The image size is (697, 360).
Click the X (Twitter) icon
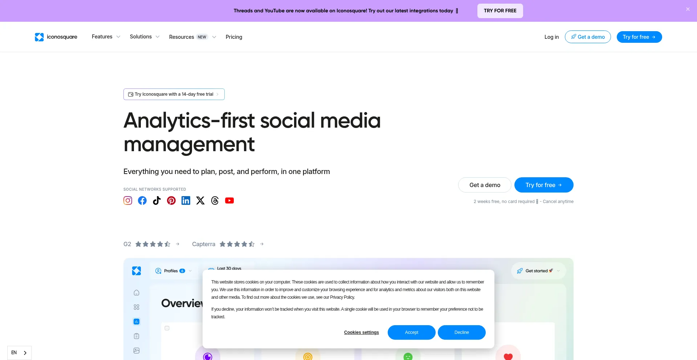click(x=200, y=200)
